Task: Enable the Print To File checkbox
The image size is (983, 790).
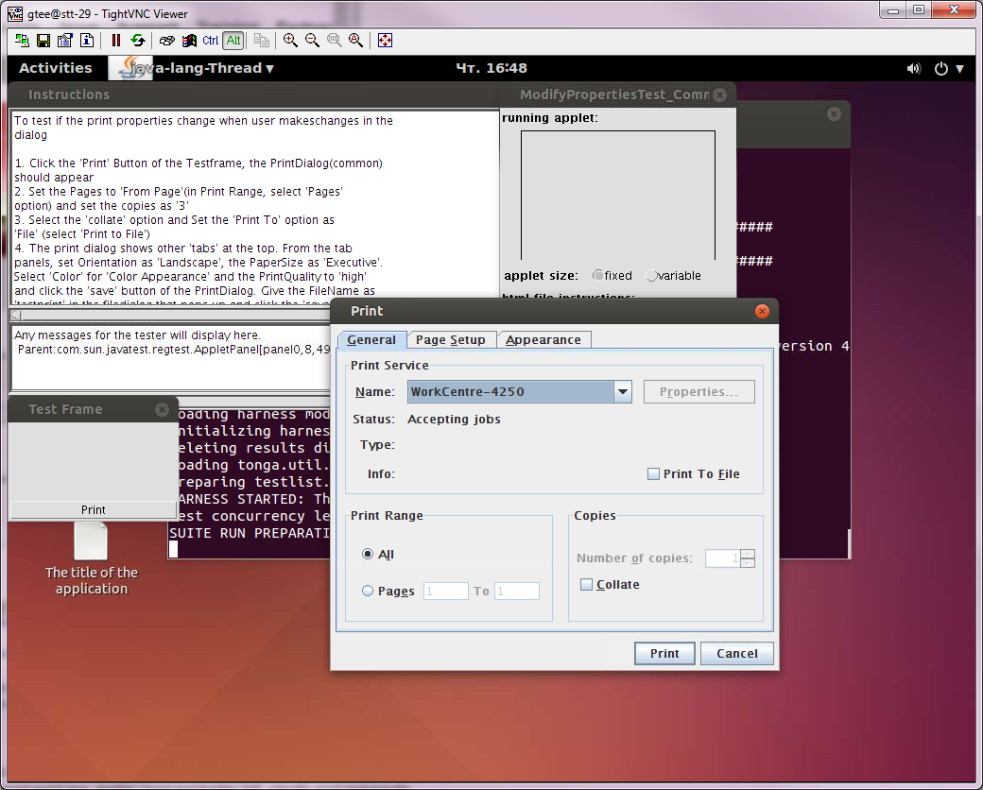Action: [653, 474]
